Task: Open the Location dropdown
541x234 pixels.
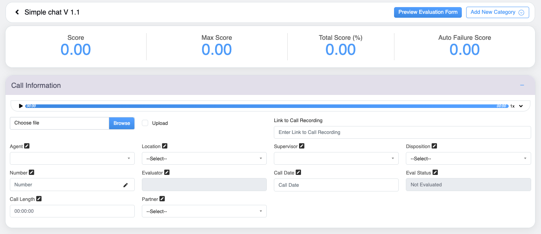Action: [x=204, y=158]
